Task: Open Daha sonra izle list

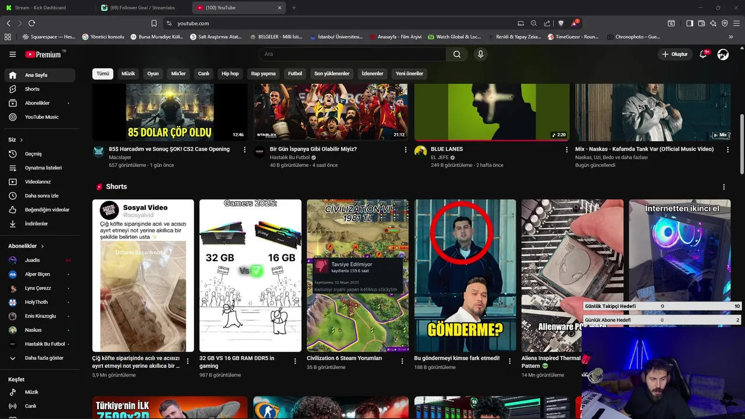Action: [x=40, y=196]
